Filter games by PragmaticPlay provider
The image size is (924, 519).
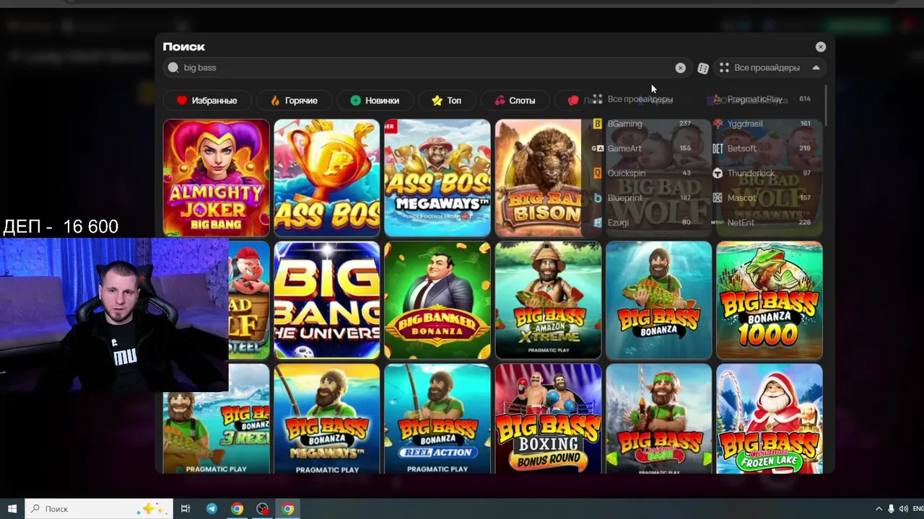[x=762, y=99]
